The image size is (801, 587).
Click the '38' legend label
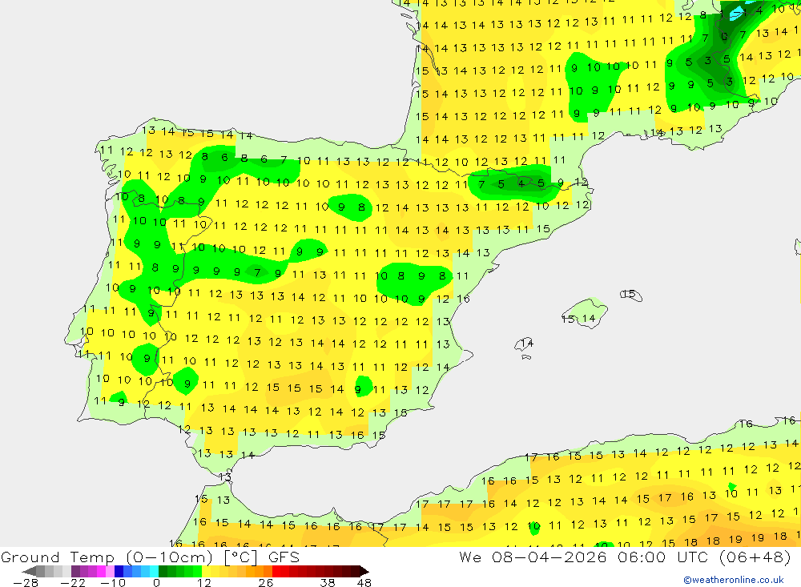tap(328, 582)
